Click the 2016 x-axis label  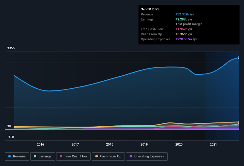(x=40, y=144)
